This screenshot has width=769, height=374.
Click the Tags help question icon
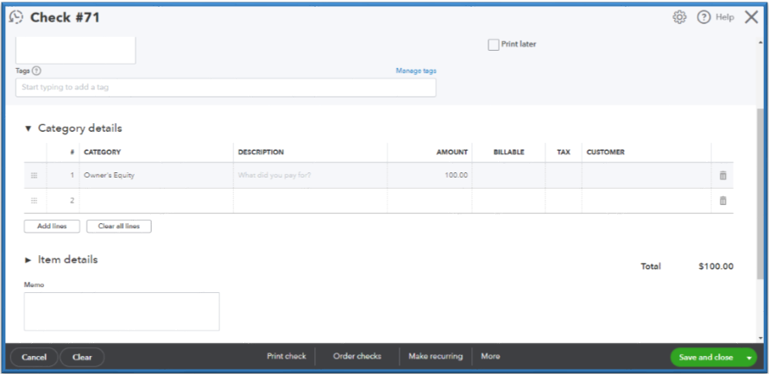pyautogui.click(x=36, y=71)
